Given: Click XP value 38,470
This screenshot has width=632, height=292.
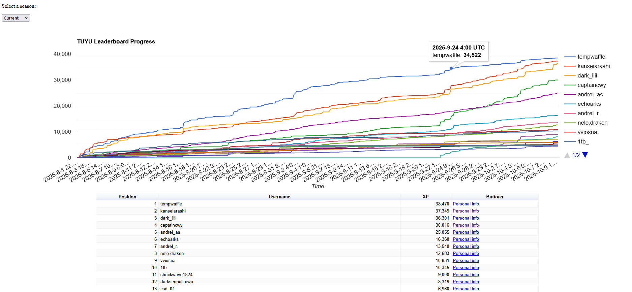Looking at the screenshot, I should pyautogui.click(x=442, y=204).
